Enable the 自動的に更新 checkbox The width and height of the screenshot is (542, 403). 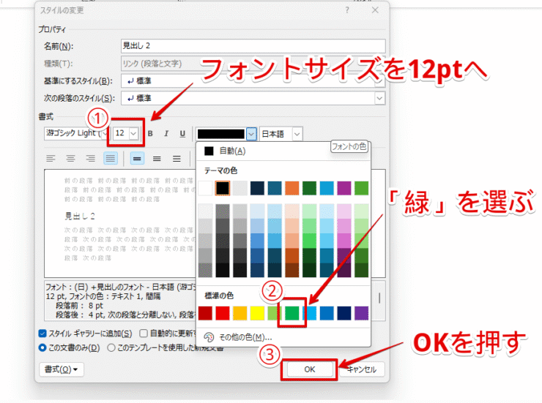[x=144, y=334]
